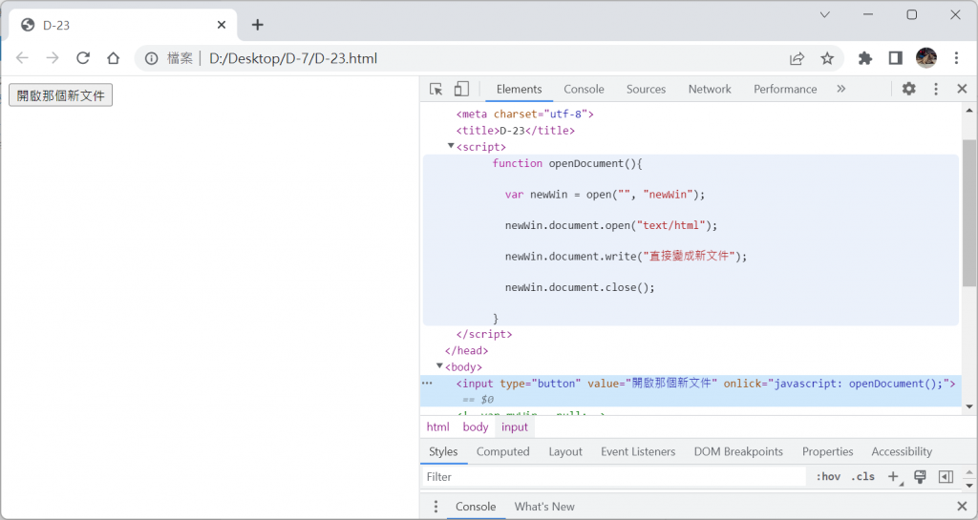This screenshot has height=520, width=978.
Task: Show more DevTools tabs chevron
Action: 840,89
